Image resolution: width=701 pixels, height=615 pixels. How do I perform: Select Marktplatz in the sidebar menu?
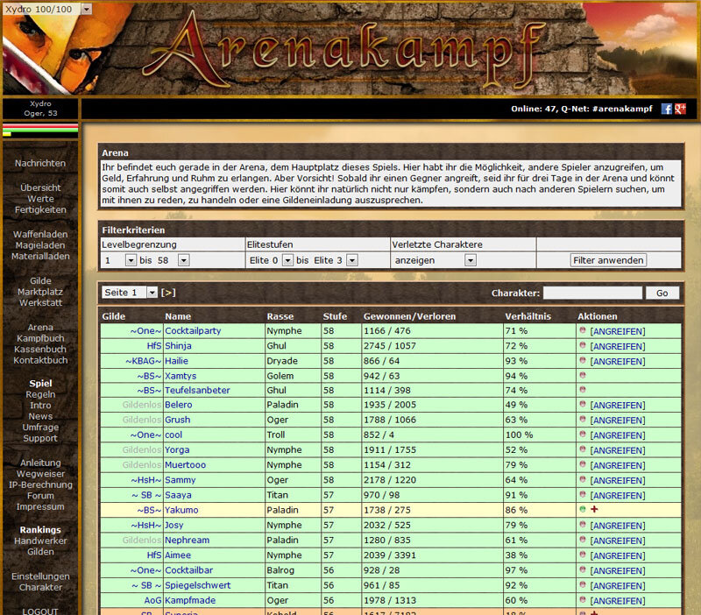pos(39,293)
